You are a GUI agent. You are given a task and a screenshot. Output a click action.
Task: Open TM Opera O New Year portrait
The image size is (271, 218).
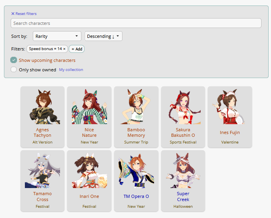[x=136, y=171]
